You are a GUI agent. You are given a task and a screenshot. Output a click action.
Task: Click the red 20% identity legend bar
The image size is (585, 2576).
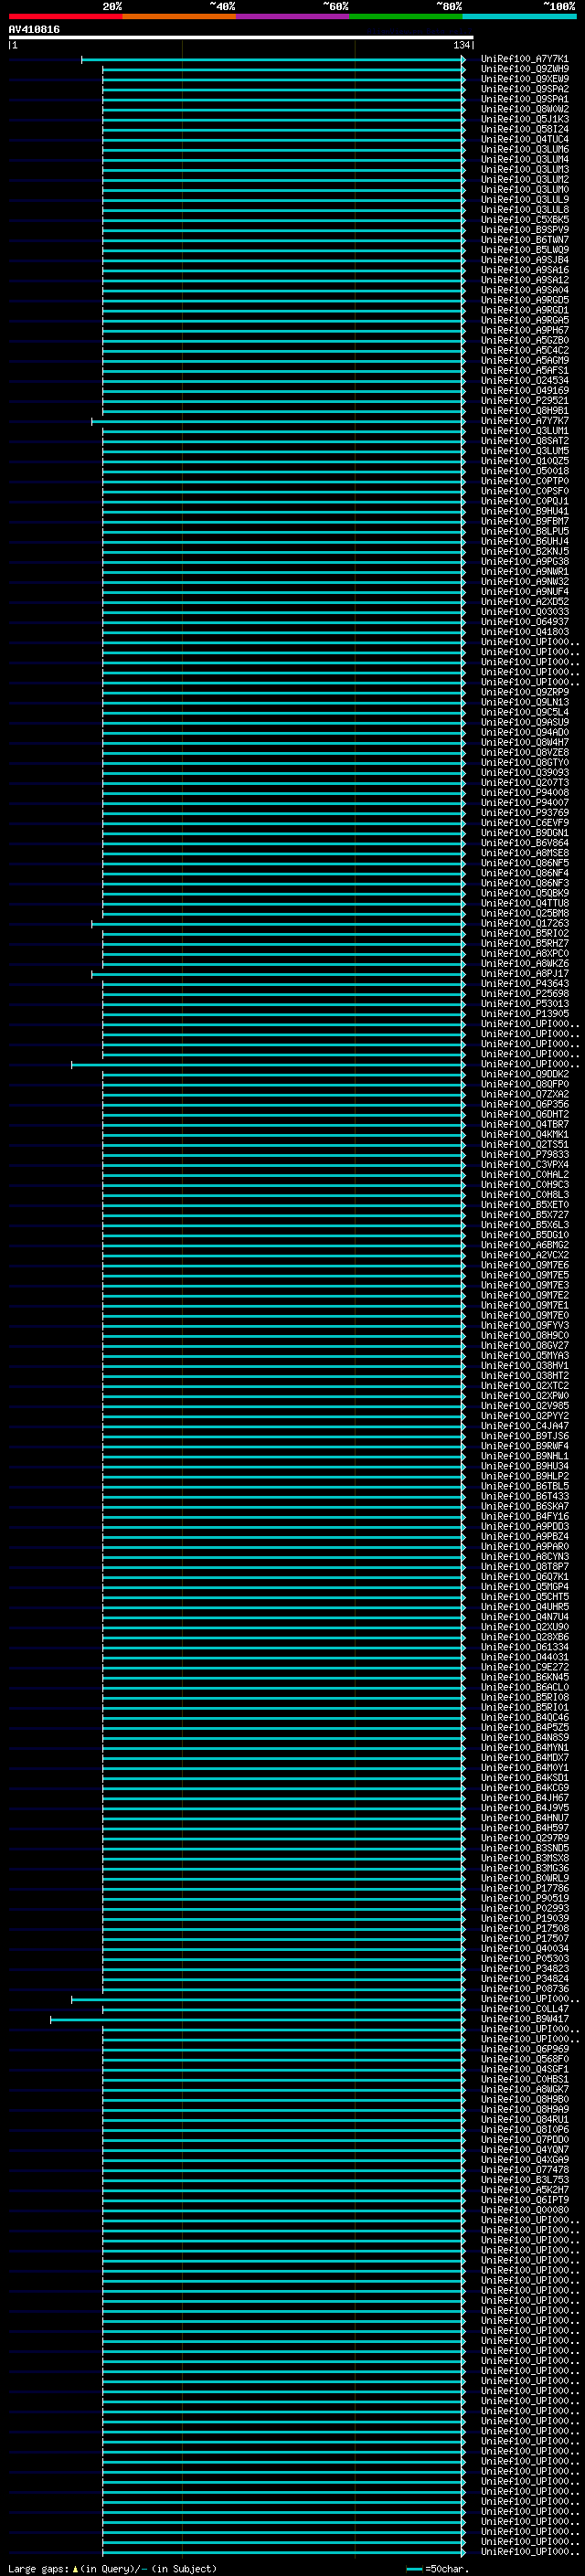coord(65,16)
